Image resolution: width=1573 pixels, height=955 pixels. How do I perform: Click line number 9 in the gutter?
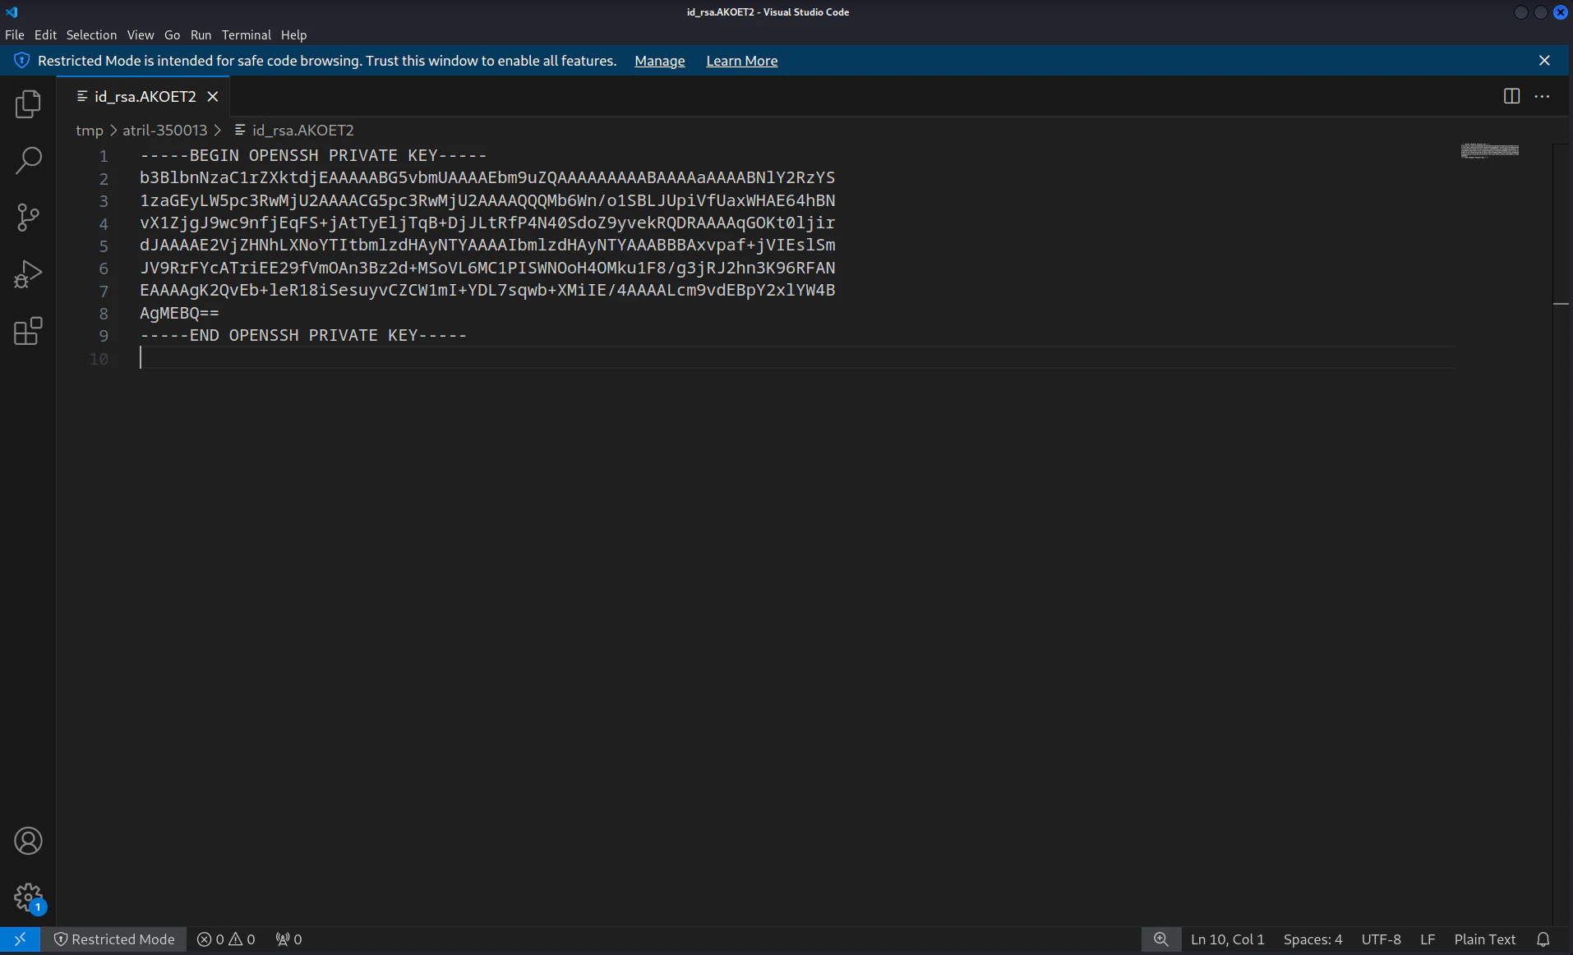point(104,336)
